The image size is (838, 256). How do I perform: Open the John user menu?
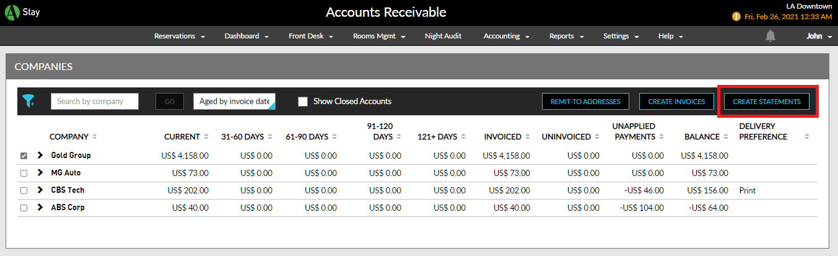click(819, 37)
